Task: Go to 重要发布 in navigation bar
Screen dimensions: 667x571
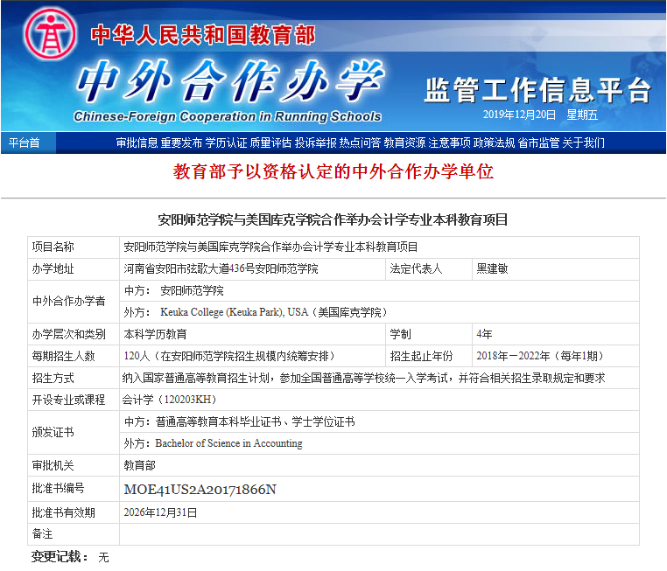Action: [x=181, y=143]
